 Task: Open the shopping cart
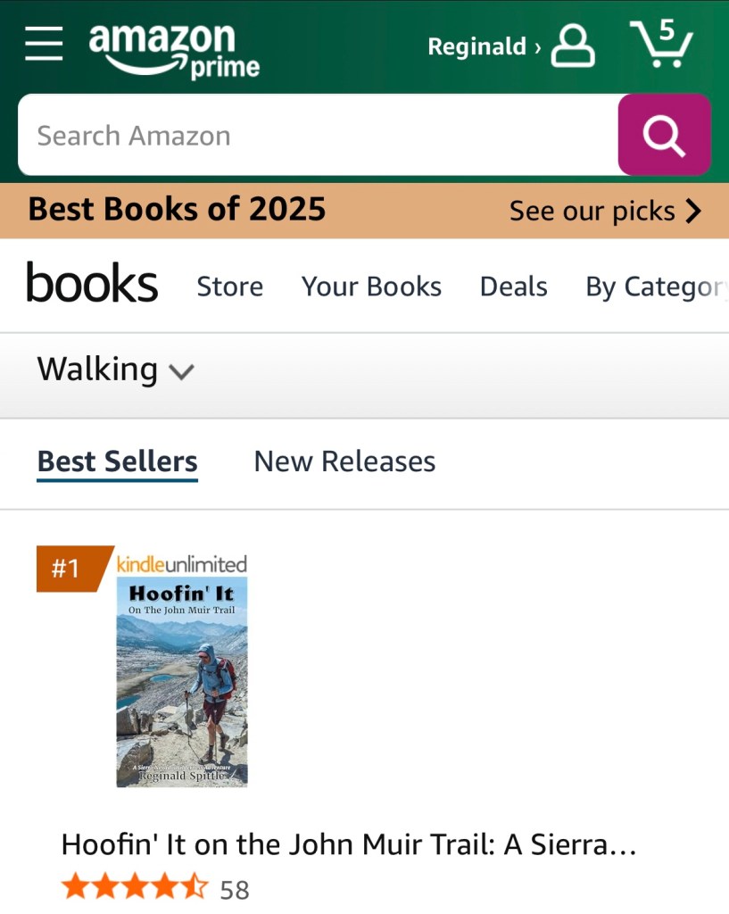[661, 44]
